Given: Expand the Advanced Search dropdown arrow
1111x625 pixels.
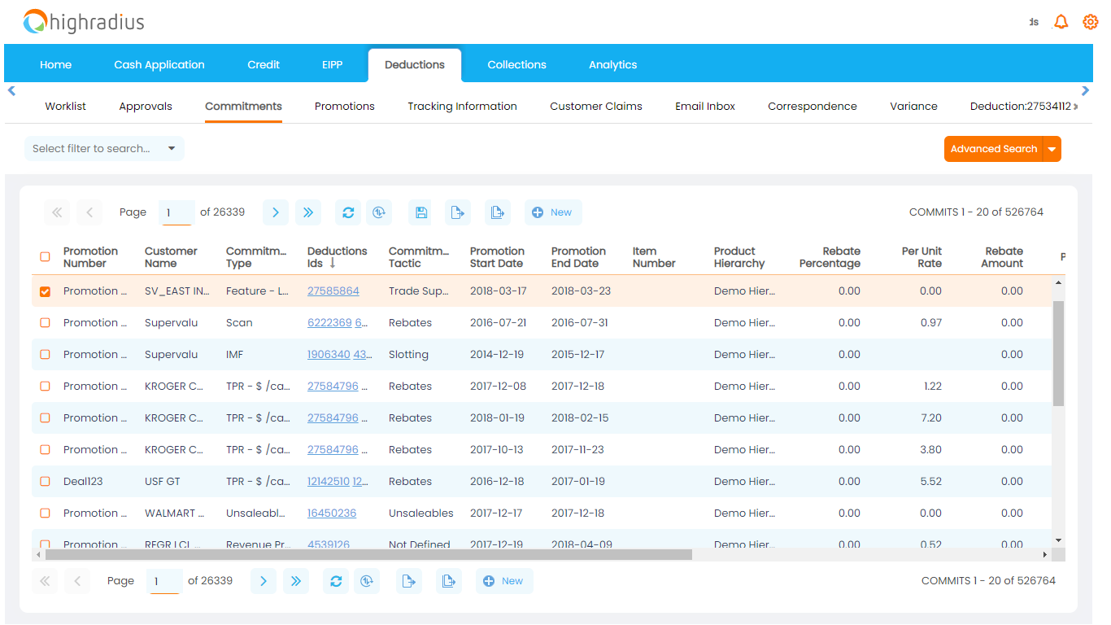Looking at the screenshot, I should click(1052, 149).
